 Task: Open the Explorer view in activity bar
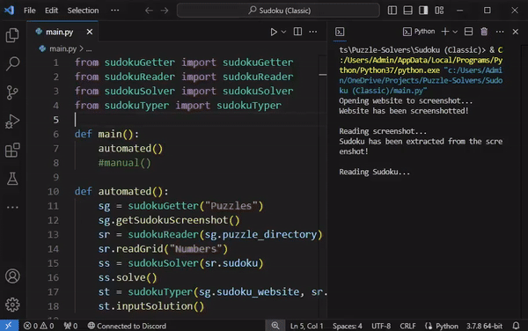[x=12, y=35]
